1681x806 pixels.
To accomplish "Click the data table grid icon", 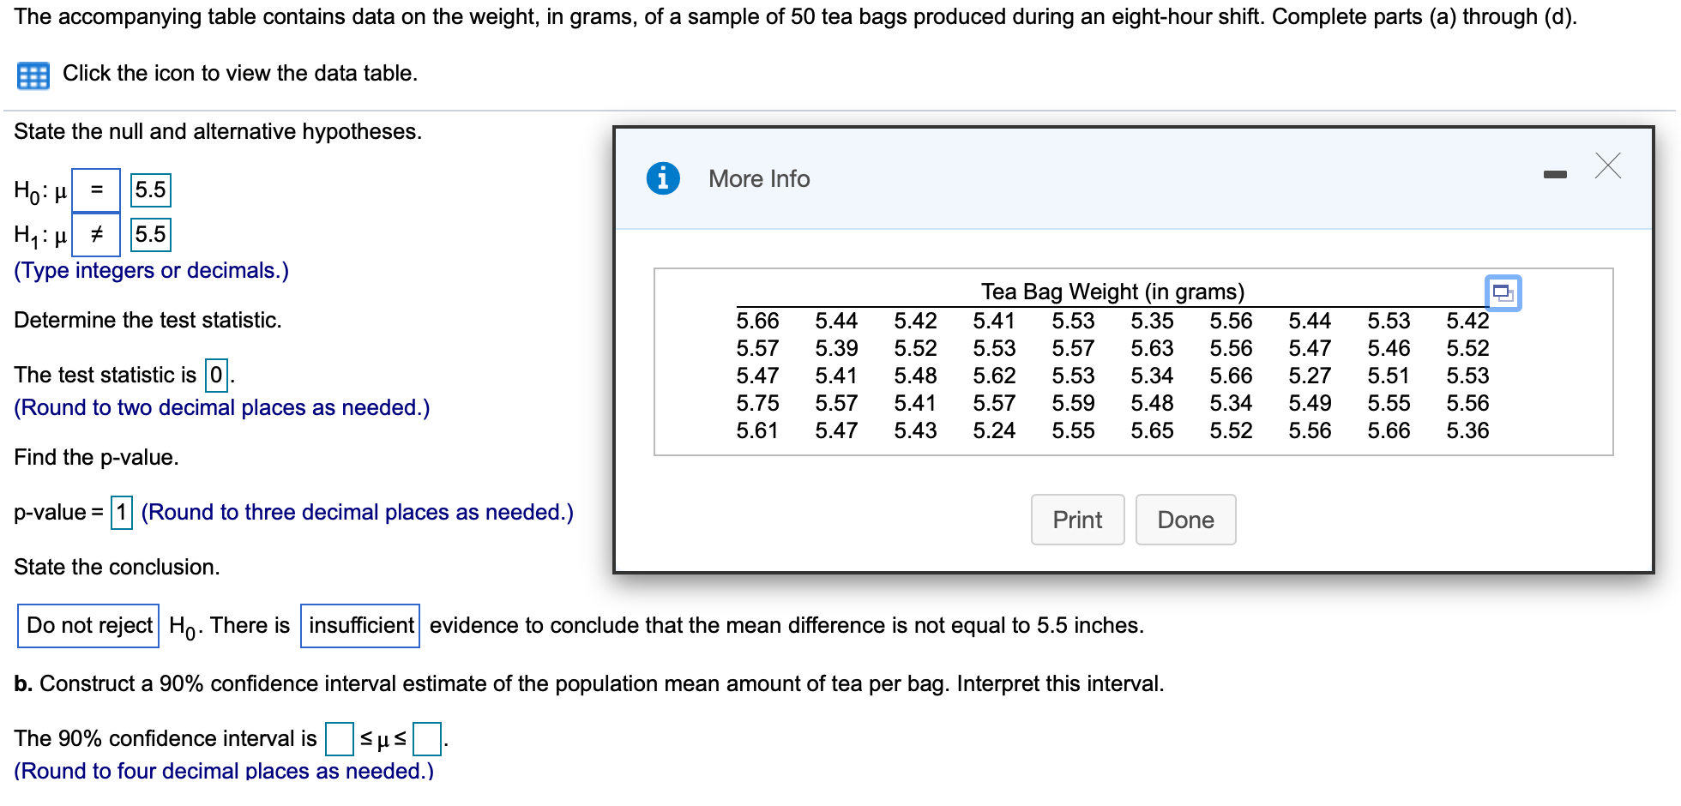I will pos(32,75).
